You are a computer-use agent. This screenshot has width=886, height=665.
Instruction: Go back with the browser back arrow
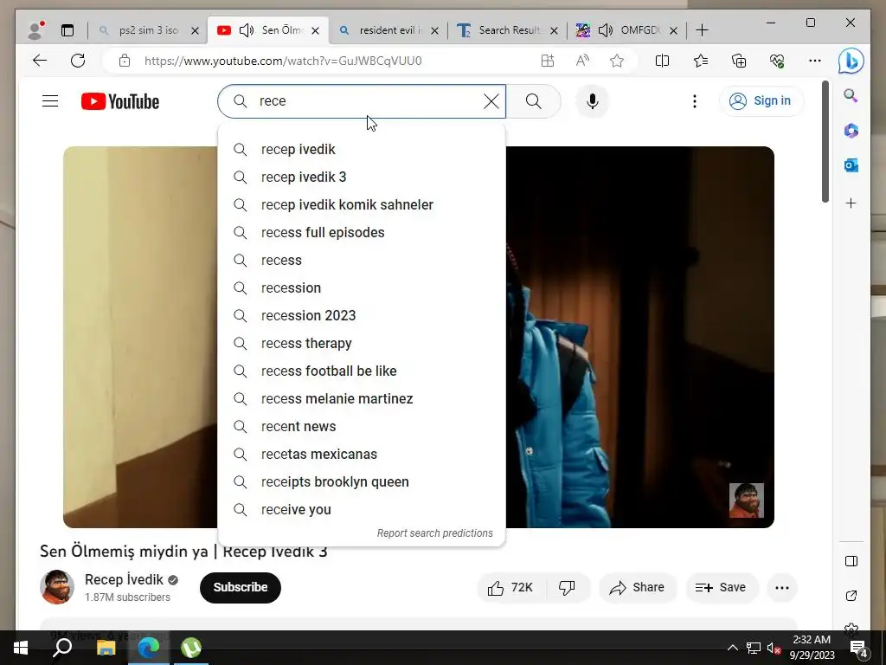point(40,61)
